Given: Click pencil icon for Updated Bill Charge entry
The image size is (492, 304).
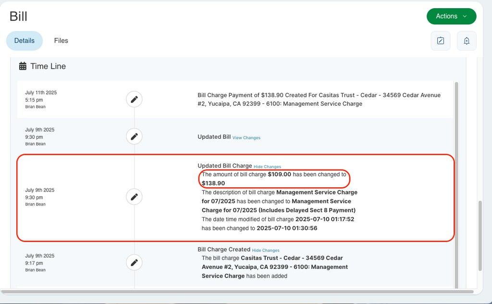Looking at the screenshot, I should click(135, 197).
